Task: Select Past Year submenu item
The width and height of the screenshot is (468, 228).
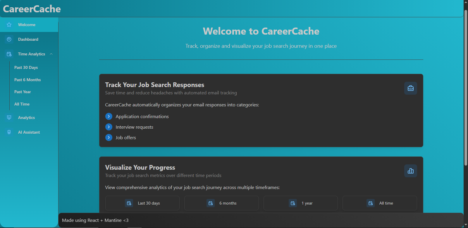Action: (x=34, y=92)
